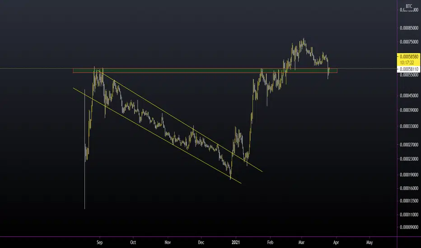421x248 pixels.
Task: Select the upper yellow descending channel trendline
Action: [179, 120]
